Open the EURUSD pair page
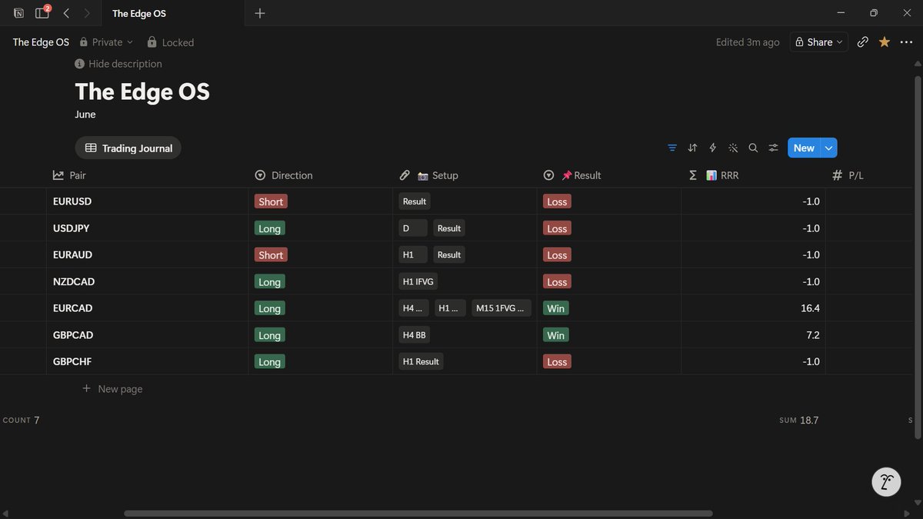 pos(72,201)
